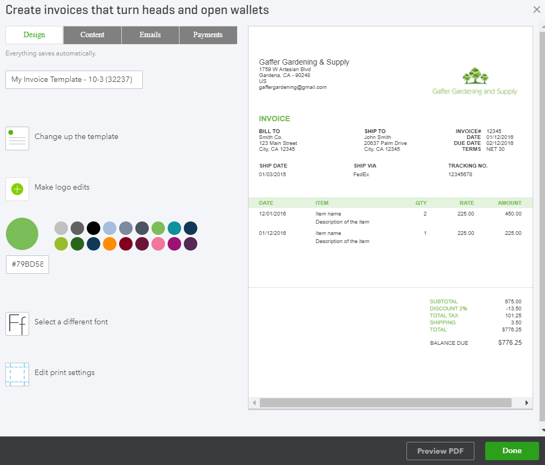Open "Select a different font" settings
The width and height of the screenshot is (545, 465).
click(x=17, y=324)
